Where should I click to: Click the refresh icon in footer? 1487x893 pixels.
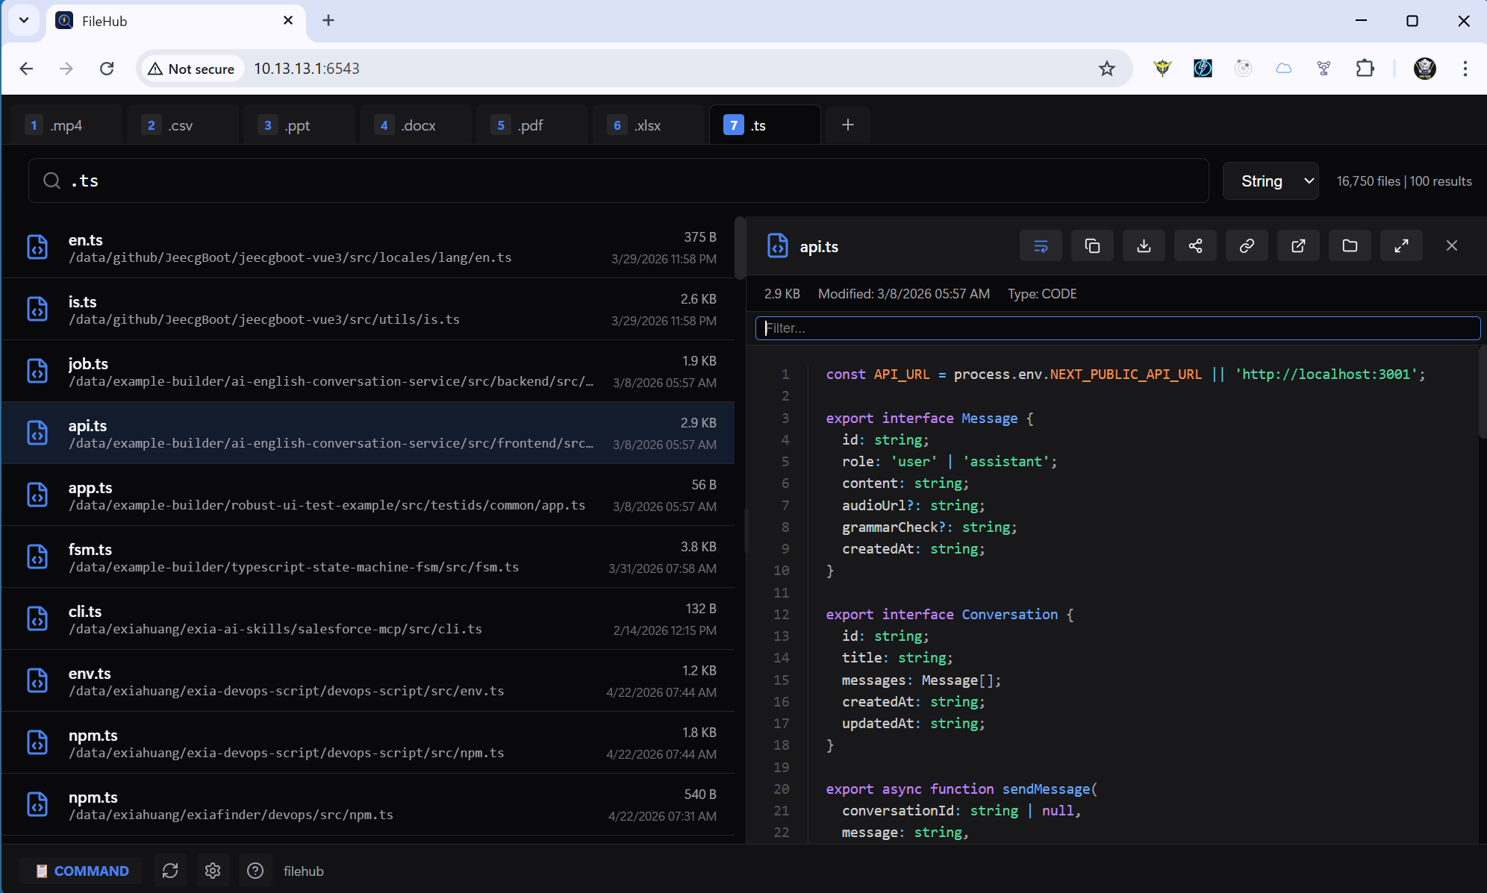[170, 871]
